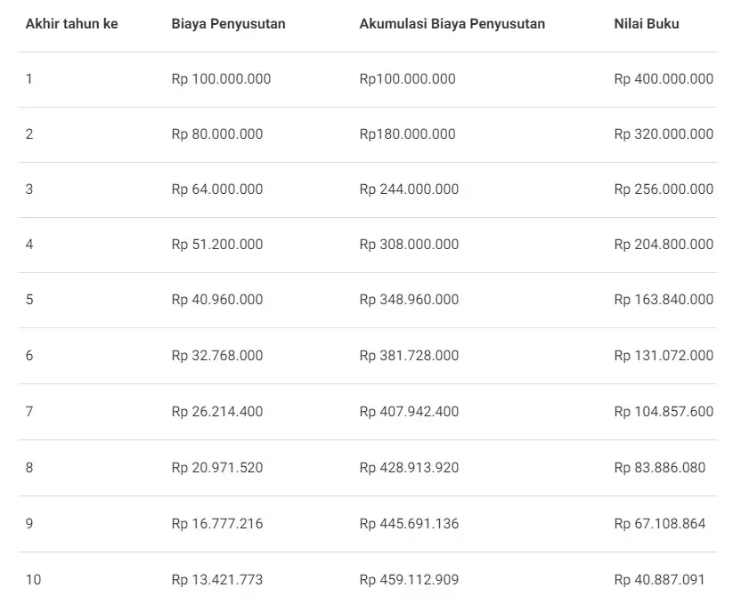The height and width of the screenshot is (604, 741).
Task: Click the book value Rp 400.000.000
Action: (664, 79)
